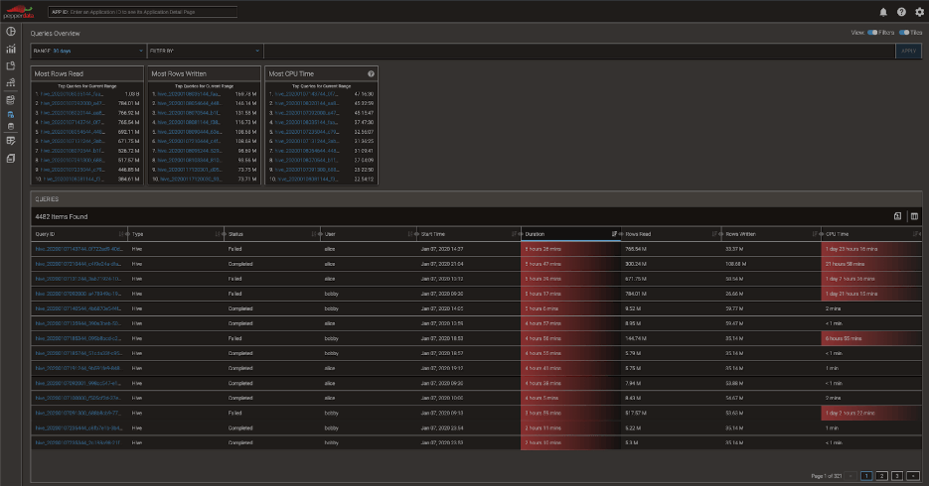Click the Pepperdata logo

[18, 12]
